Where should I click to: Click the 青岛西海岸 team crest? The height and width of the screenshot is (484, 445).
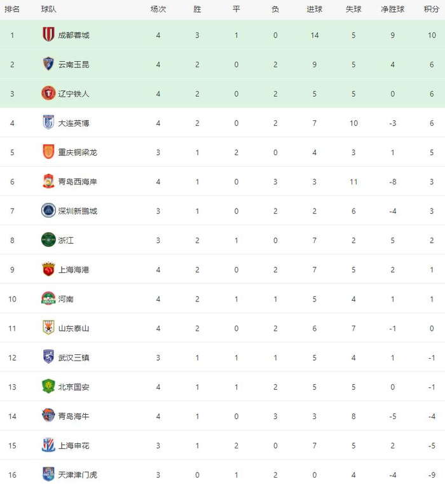click(x=48, y=181)
